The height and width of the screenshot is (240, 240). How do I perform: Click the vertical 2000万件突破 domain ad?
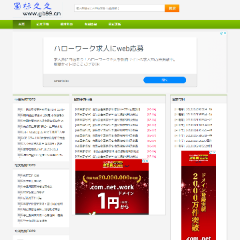[199, 195]
